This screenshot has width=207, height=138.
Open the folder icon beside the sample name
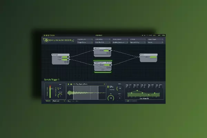coord(71,84)
